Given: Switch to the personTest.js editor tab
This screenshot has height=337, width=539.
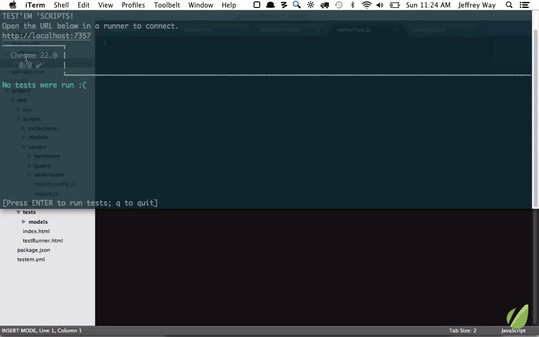Looking at the screenshot, I should (x=353, y=29).
